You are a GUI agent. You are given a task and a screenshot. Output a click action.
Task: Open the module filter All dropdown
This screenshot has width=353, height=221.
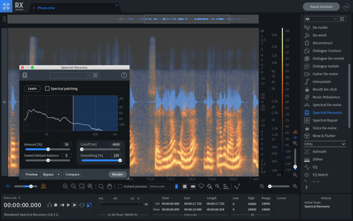[x=320, y=19]
